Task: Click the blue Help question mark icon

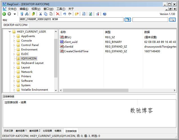Action: point(105,14)
